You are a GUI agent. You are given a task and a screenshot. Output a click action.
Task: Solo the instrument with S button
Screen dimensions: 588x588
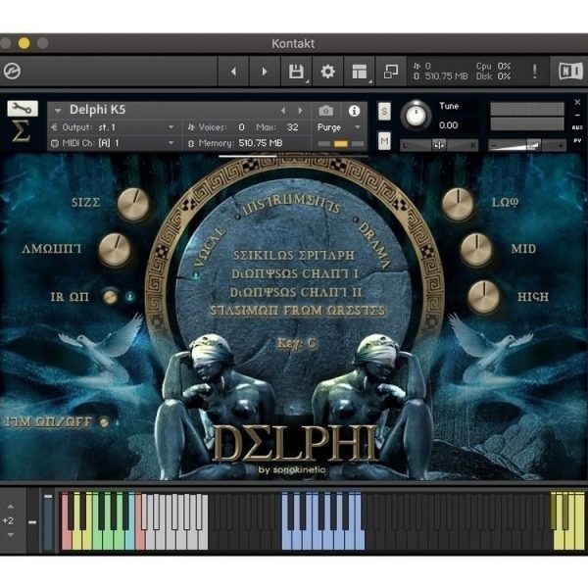[x=384, y=111]
